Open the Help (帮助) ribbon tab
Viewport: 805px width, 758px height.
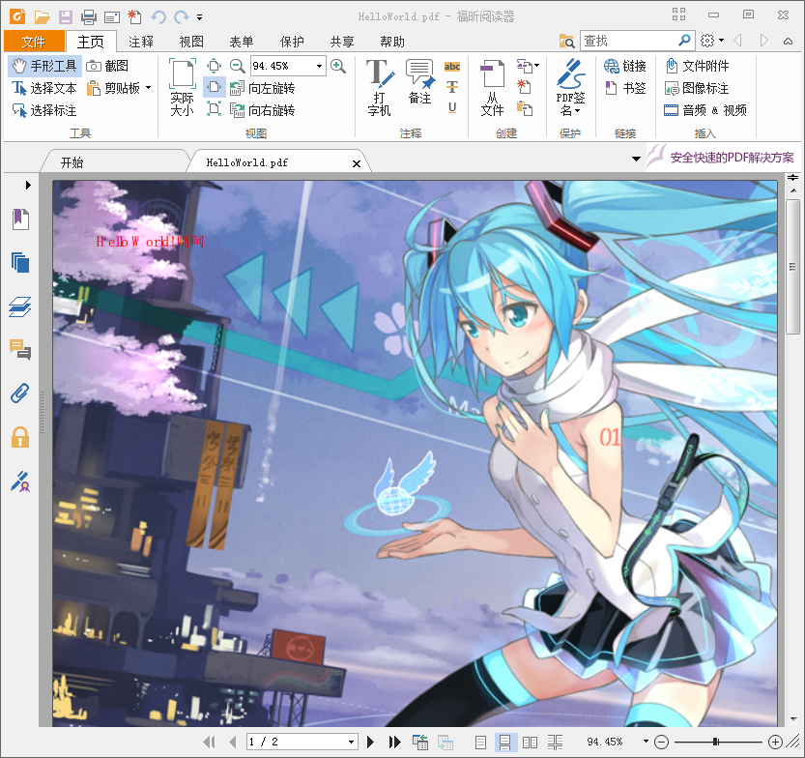click(x=392, y=42)
